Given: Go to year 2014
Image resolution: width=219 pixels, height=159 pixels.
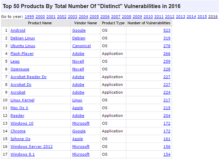Looking at the screenshot, I should (191, 17).
